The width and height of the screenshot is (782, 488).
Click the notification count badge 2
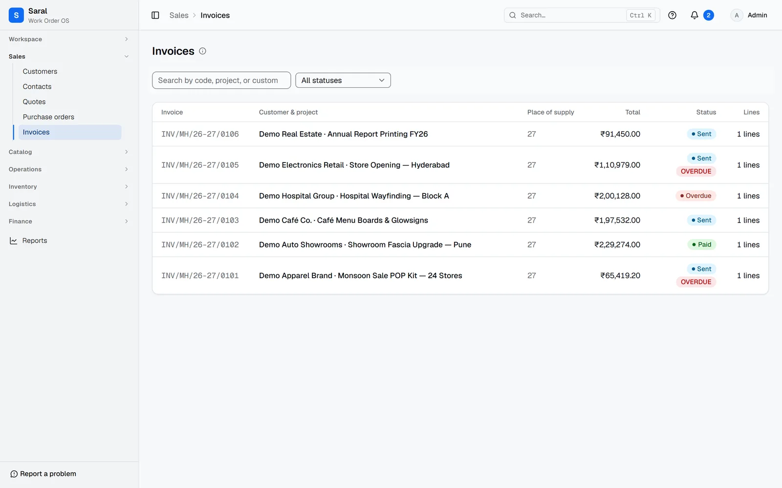coord(708,15)
